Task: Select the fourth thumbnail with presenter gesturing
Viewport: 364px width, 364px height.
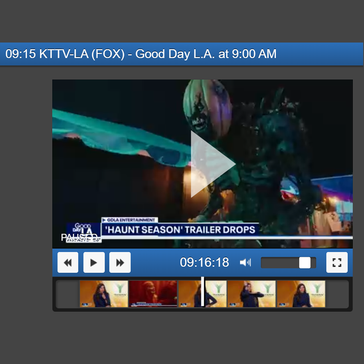Action: pyautogui.click(x=252, y=294)
